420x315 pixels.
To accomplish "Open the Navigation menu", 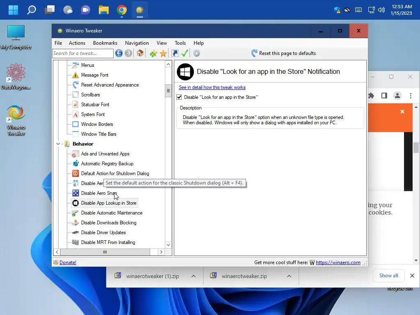I will [137, 43].
